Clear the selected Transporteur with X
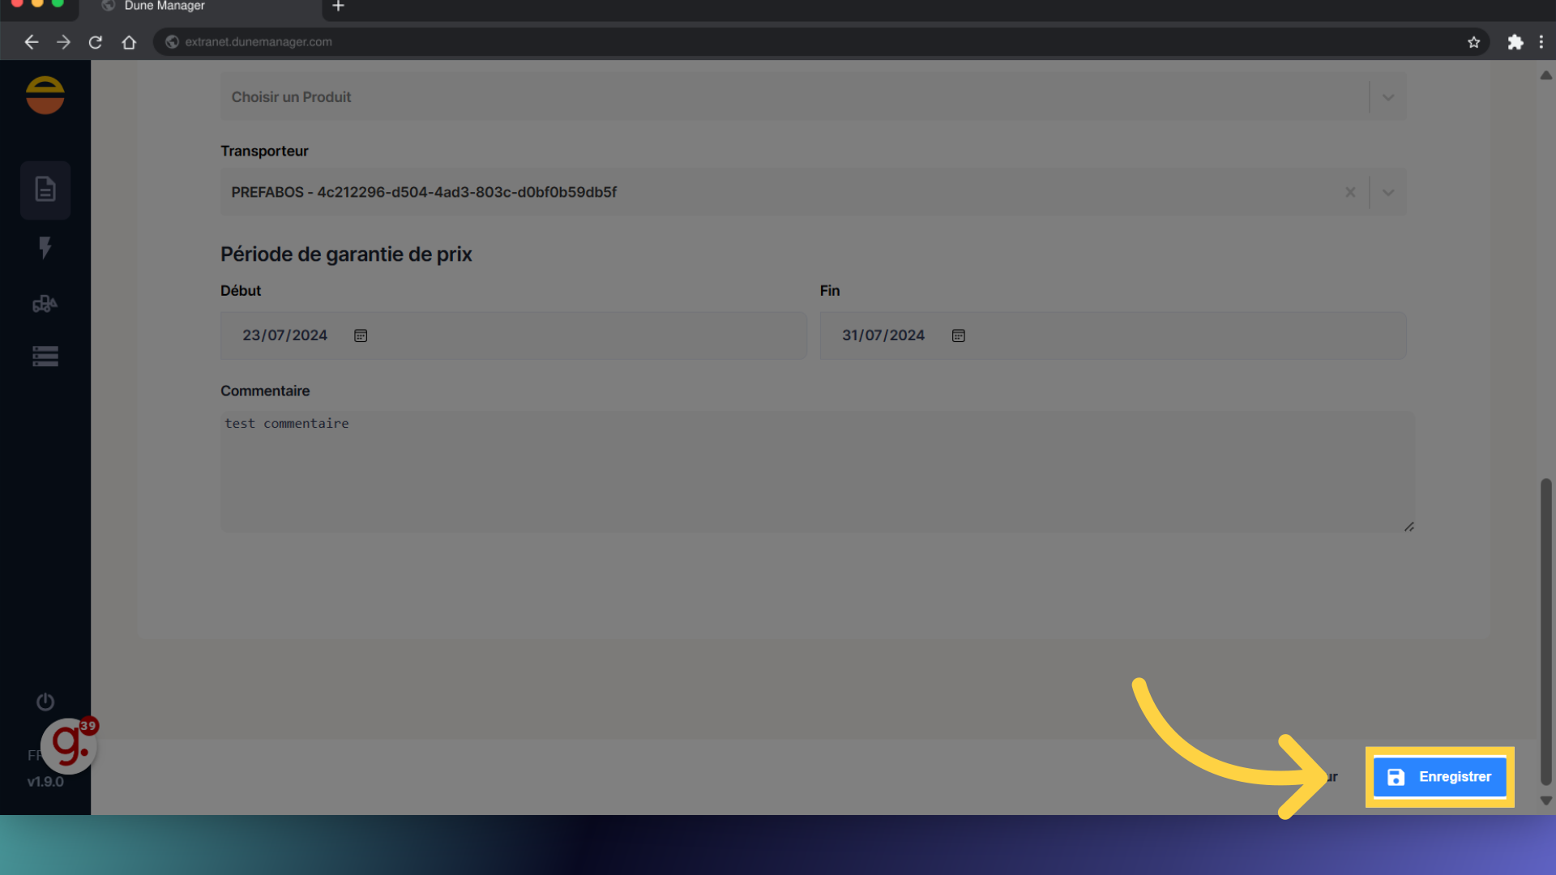The width and height of the screenshot is (1556, 875). click(1350, 192)
